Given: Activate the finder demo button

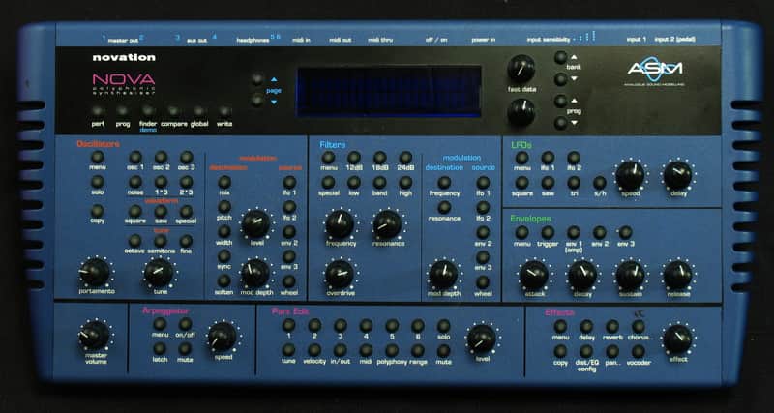Looking at the screenshot, I should tap(148, 111).
